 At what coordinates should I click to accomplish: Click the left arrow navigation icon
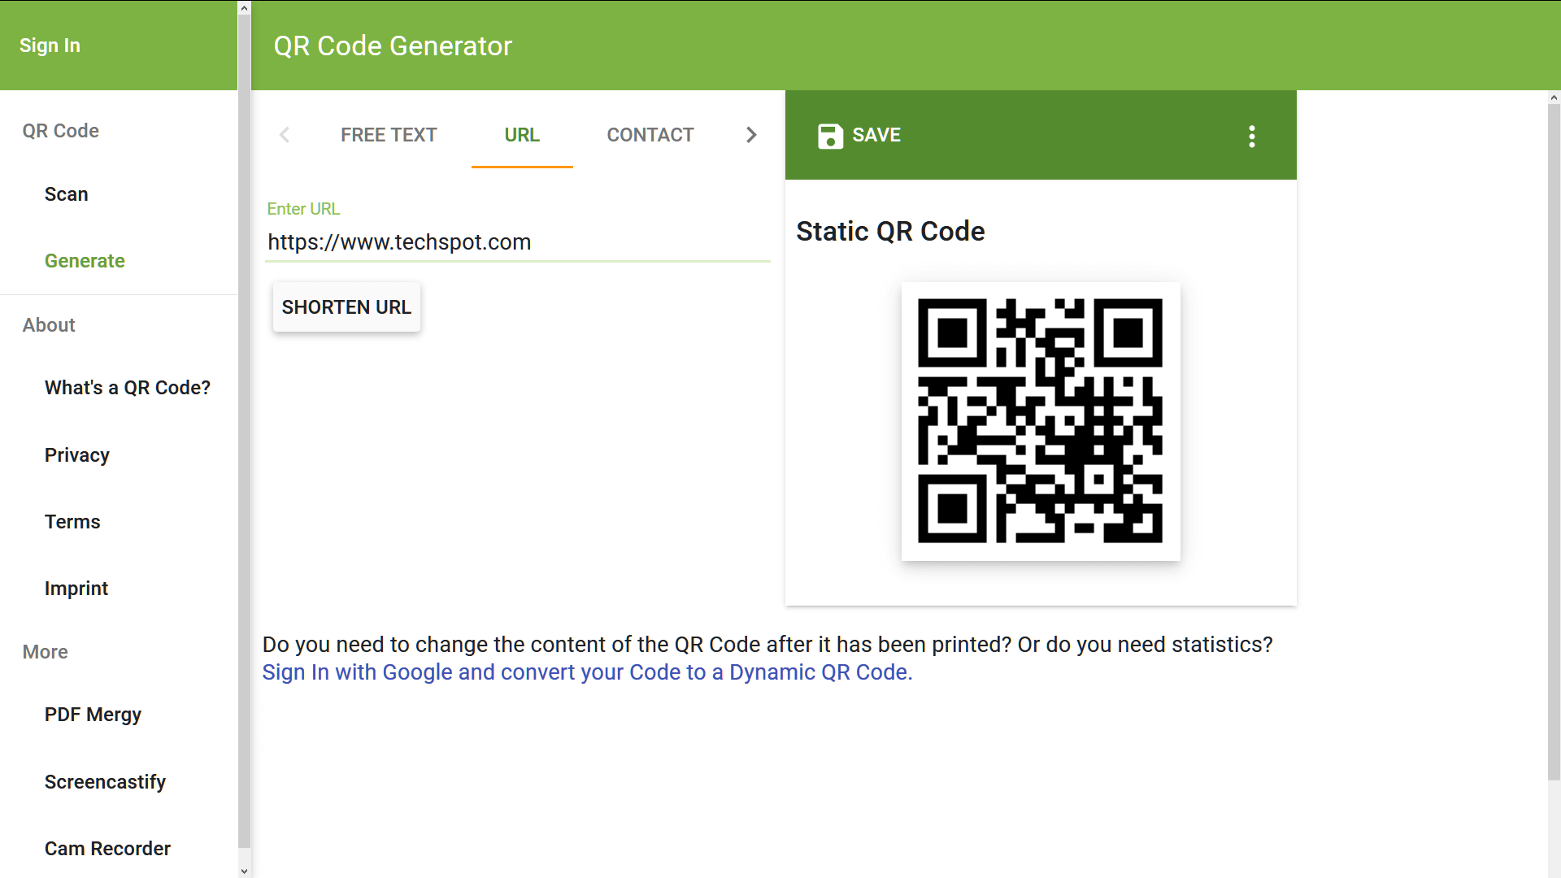[x=284, y=135]
